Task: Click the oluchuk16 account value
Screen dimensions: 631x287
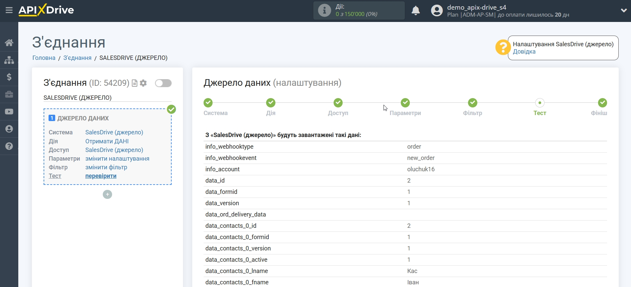Action: click(x=421, y=169)
